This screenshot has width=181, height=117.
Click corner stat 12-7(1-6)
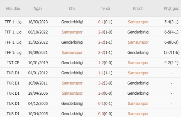coord(171,52)
